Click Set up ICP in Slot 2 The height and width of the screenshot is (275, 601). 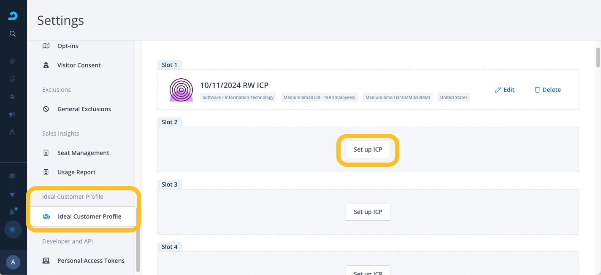pyautogui.click(x=368, y=150)
